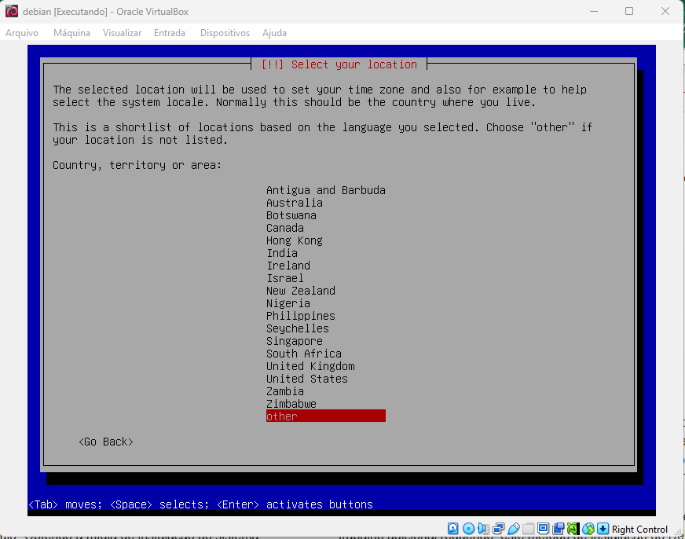Screen dimensions: 685x539
Task: Select Singapore in the country list
Action: (295, 341)
